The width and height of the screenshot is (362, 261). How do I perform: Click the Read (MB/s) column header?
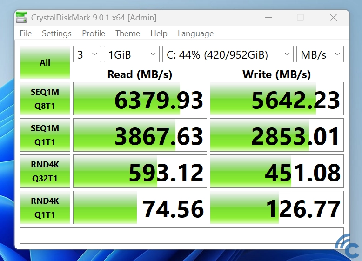point(140,74)
